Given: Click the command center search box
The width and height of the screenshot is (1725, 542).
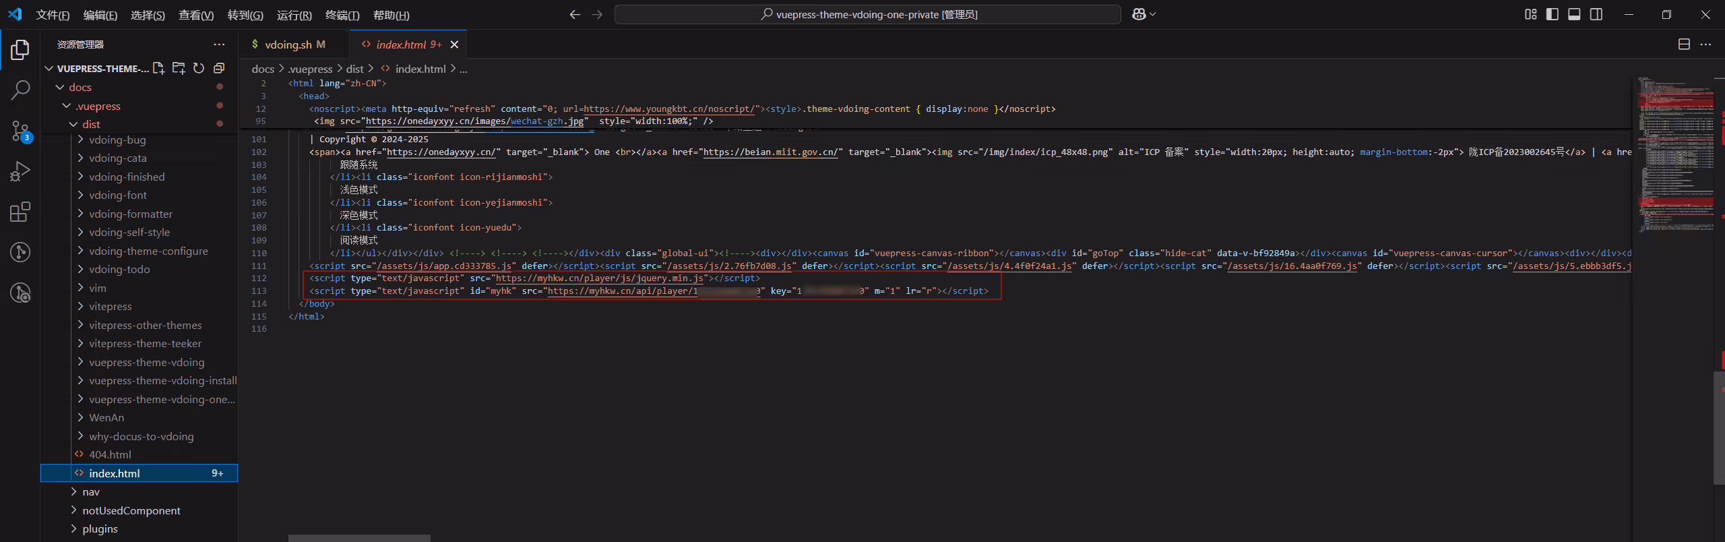Looking at the screenshot, I should (x=868, y=14).
